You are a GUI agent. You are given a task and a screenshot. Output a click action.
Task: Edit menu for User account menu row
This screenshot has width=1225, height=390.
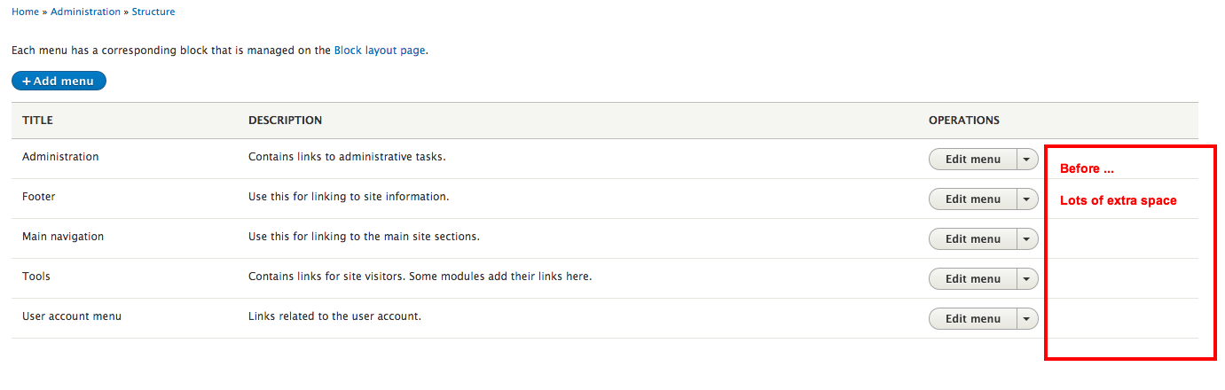pos(972,319)
